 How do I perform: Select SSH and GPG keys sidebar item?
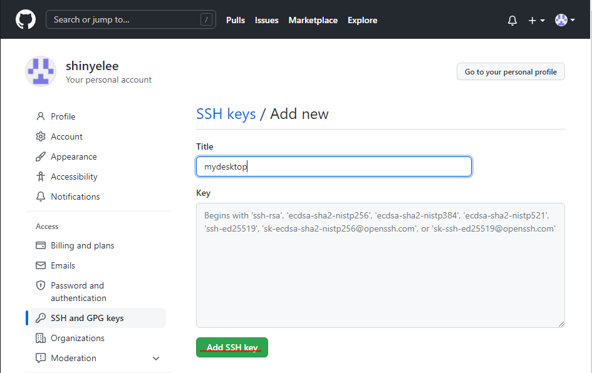pyautogui.click(x=98, y=318)
